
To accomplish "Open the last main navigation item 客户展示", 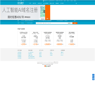I will coord(62,3).
